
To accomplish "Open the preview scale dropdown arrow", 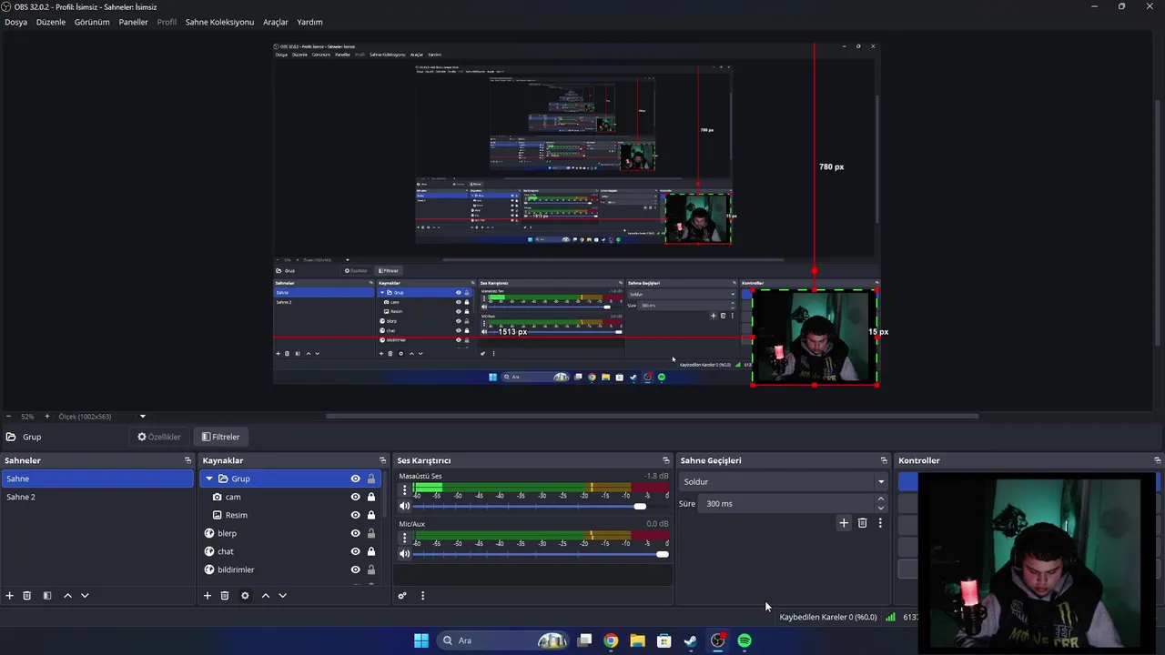I will coord(143,417).
